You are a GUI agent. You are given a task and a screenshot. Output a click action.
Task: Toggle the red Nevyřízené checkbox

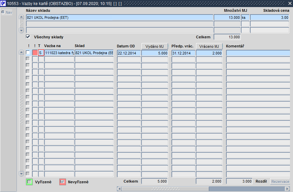[x=63, y=182]
